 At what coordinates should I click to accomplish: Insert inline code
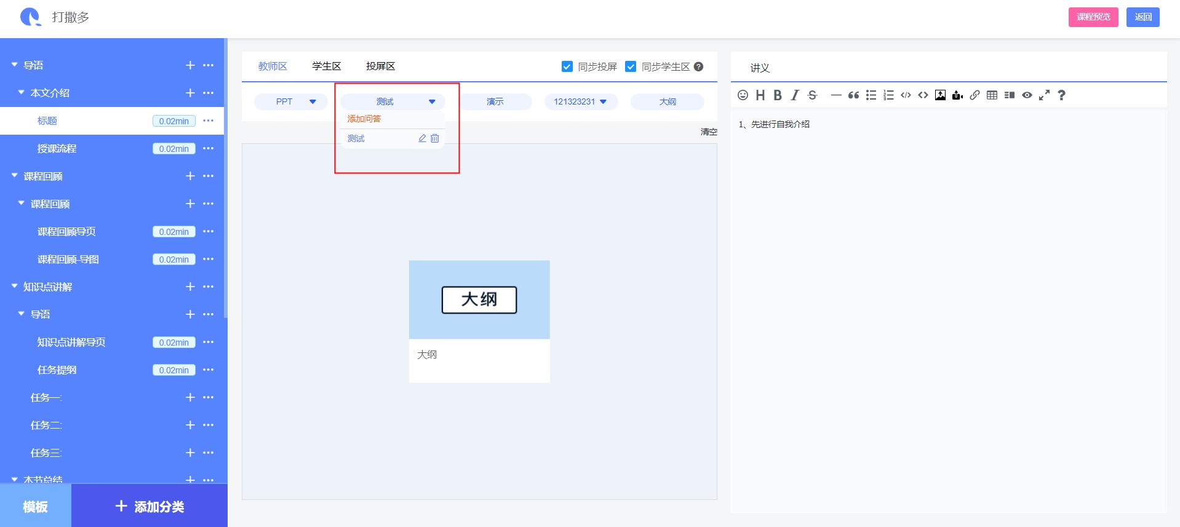pos(906,95)
